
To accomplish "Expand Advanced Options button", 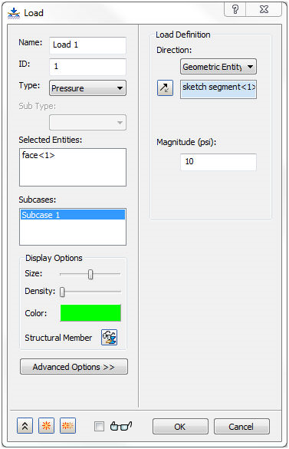I will [x=74, y=367].
